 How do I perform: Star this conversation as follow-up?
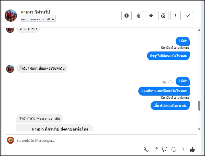pos(151,16)
